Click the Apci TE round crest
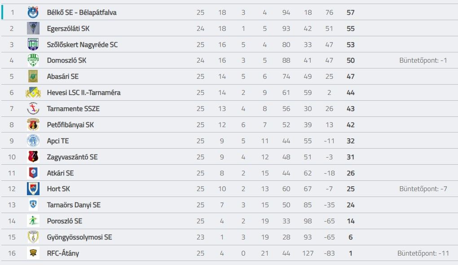 click(x=33, y=141)
